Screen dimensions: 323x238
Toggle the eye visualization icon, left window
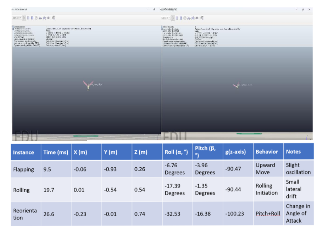48,18
